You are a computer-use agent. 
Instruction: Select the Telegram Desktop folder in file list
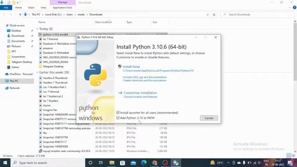click(x=53, y=66)
